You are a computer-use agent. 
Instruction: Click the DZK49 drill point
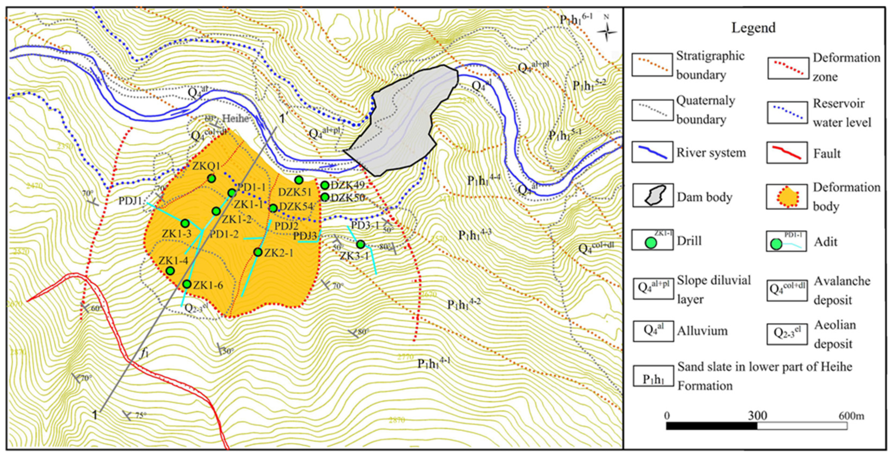[x=324, y=185]
